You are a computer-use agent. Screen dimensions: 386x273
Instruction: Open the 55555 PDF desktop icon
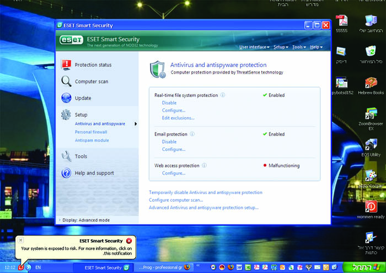coord(342,24)
